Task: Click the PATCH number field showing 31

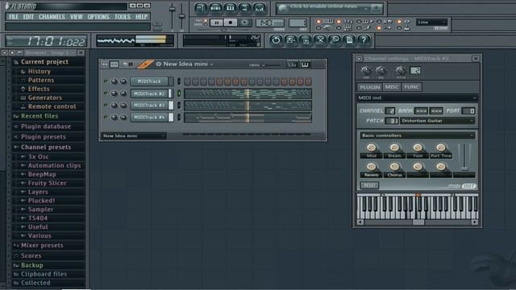Action: pos(392,121)
